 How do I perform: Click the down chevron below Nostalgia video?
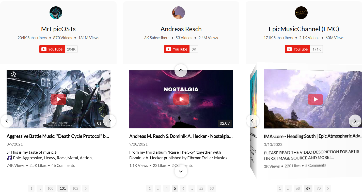181,171
